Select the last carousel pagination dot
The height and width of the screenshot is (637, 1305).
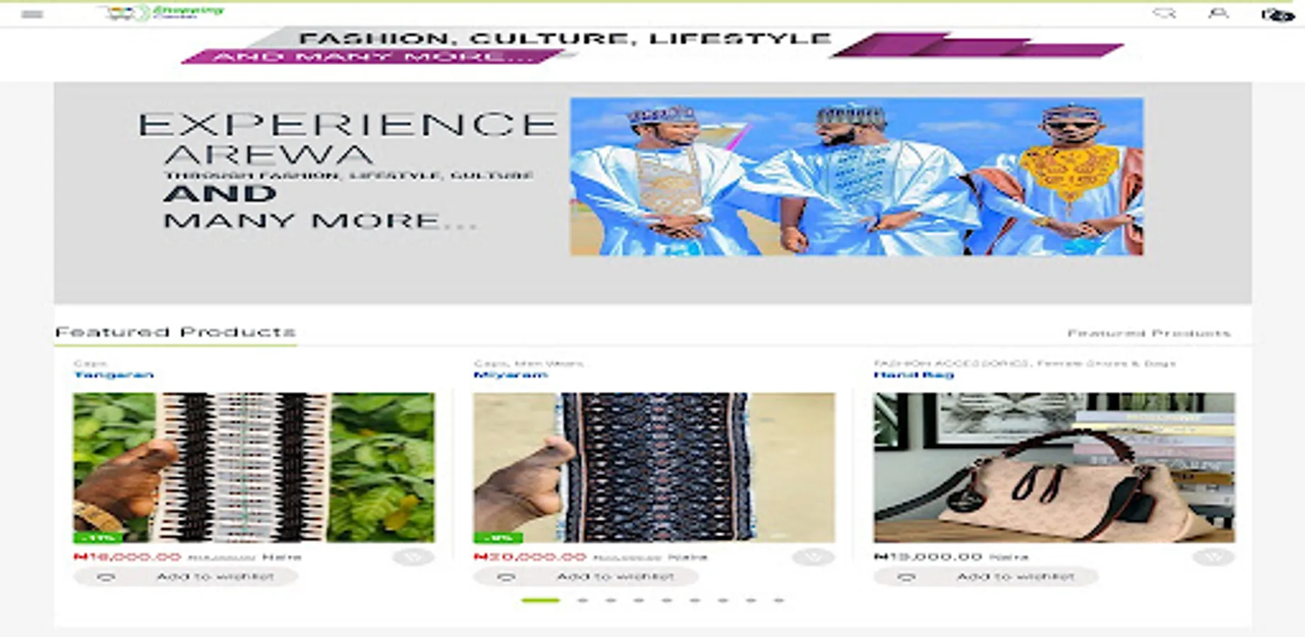coord(778,600)
